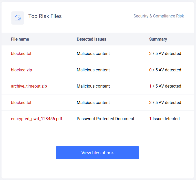Select Malicious content for archive_timeout.zip row
Screen dimensions: 196x180
point(93,86)
